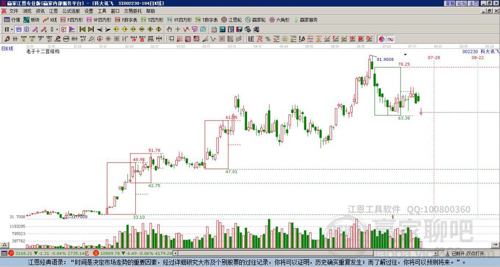Open the 江恩 menu
Image resolution: width=500 pixels, height=267 pixels.
(x=53, y=11)
